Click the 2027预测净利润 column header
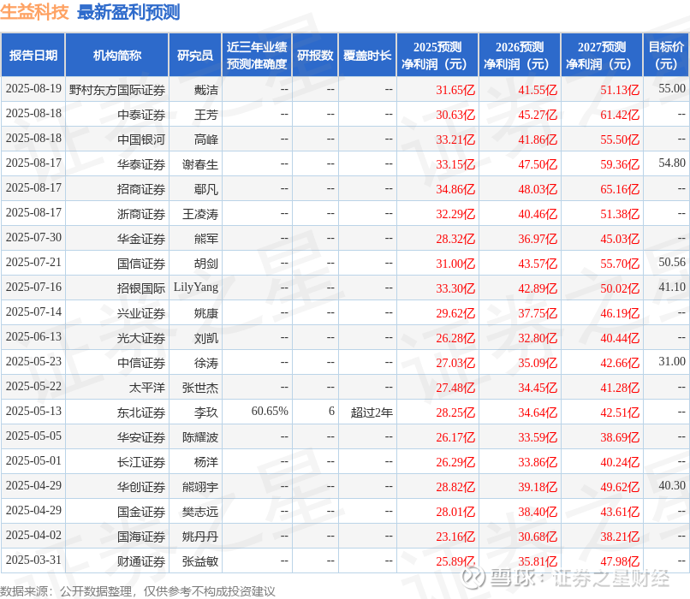 coord(602,55)
